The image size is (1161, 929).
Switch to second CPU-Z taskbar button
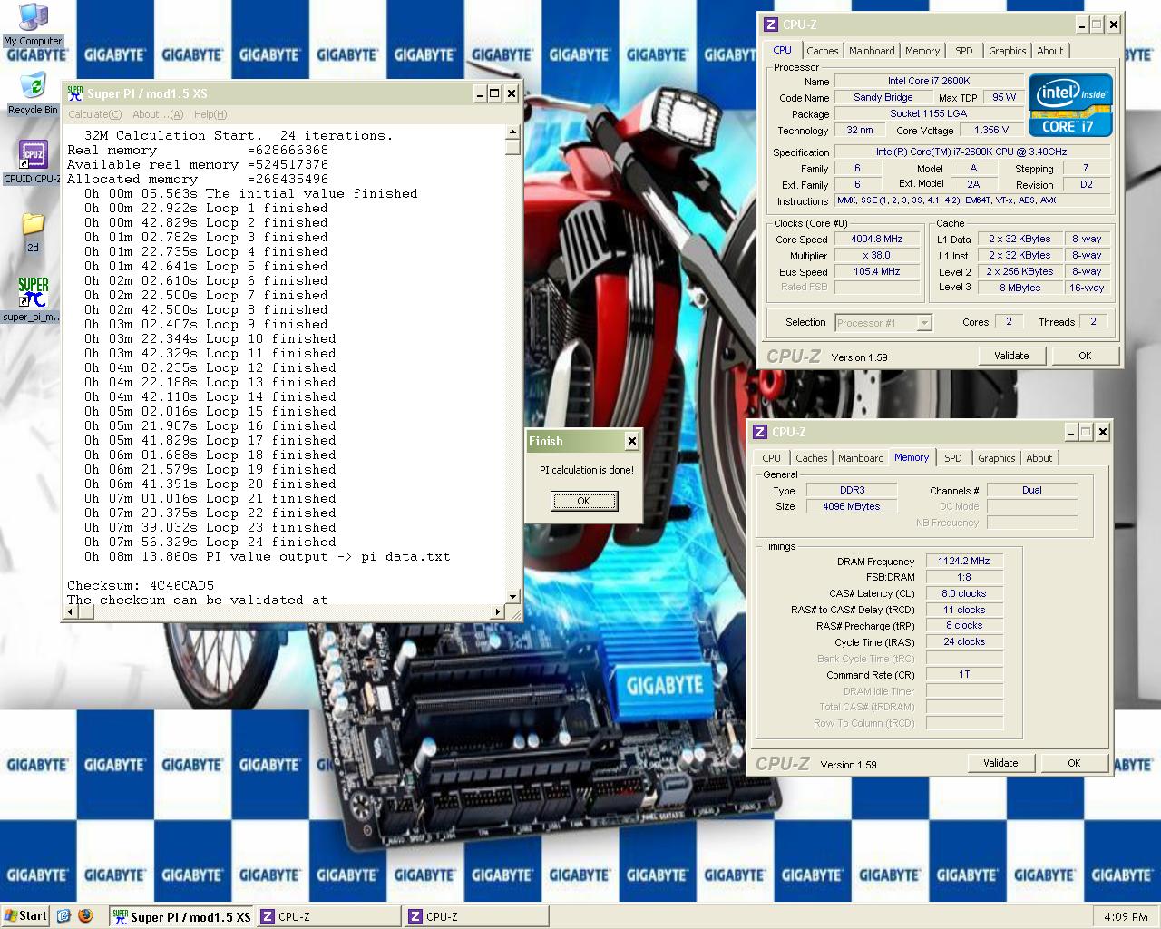click(476, 917)
